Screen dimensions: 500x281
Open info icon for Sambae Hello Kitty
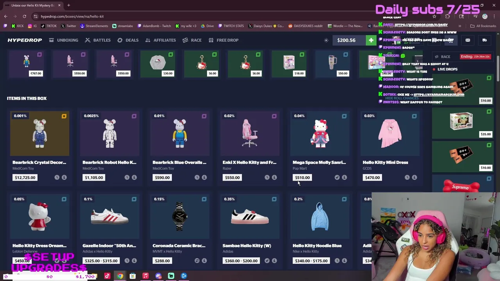(x=274, y=261)
